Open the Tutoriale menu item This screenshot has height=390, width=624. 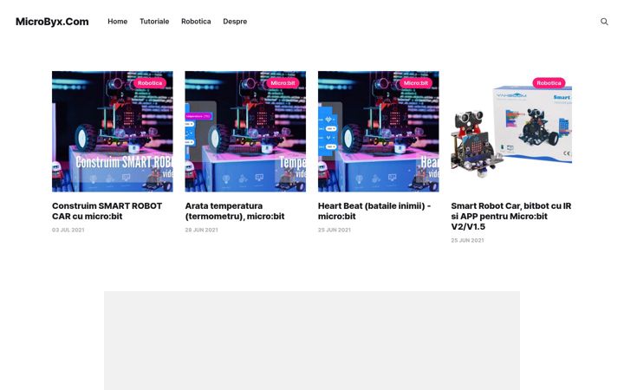point(154,22)
